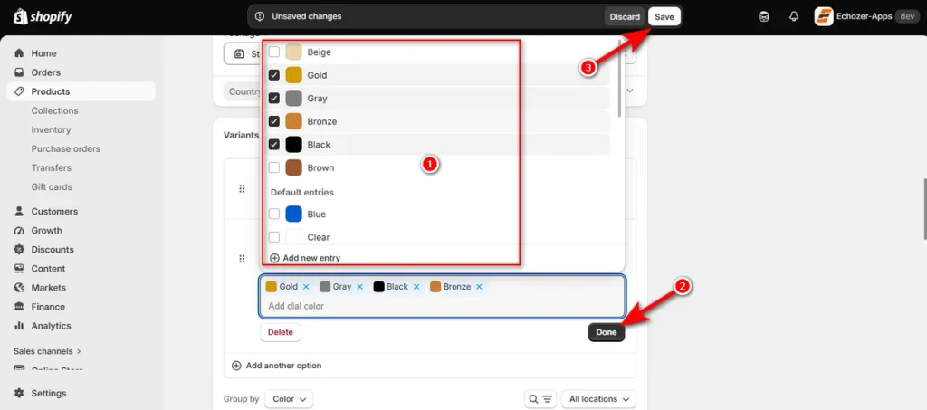Click the Growth gauge icon
The image size is (927, 410).
(19, 231)
